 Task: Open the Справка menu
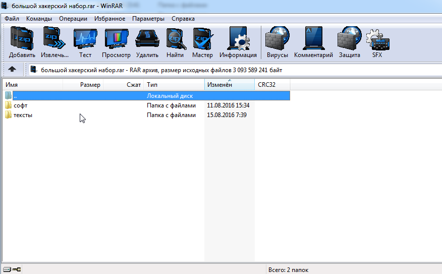(x=183, y=19)
